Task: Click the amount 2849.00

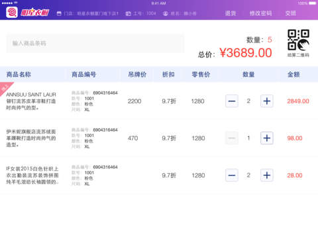Action: tap(298, 101)
